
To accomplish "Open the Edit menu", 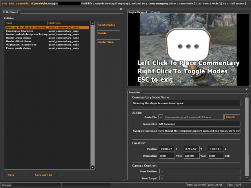I will coord(11,4).
